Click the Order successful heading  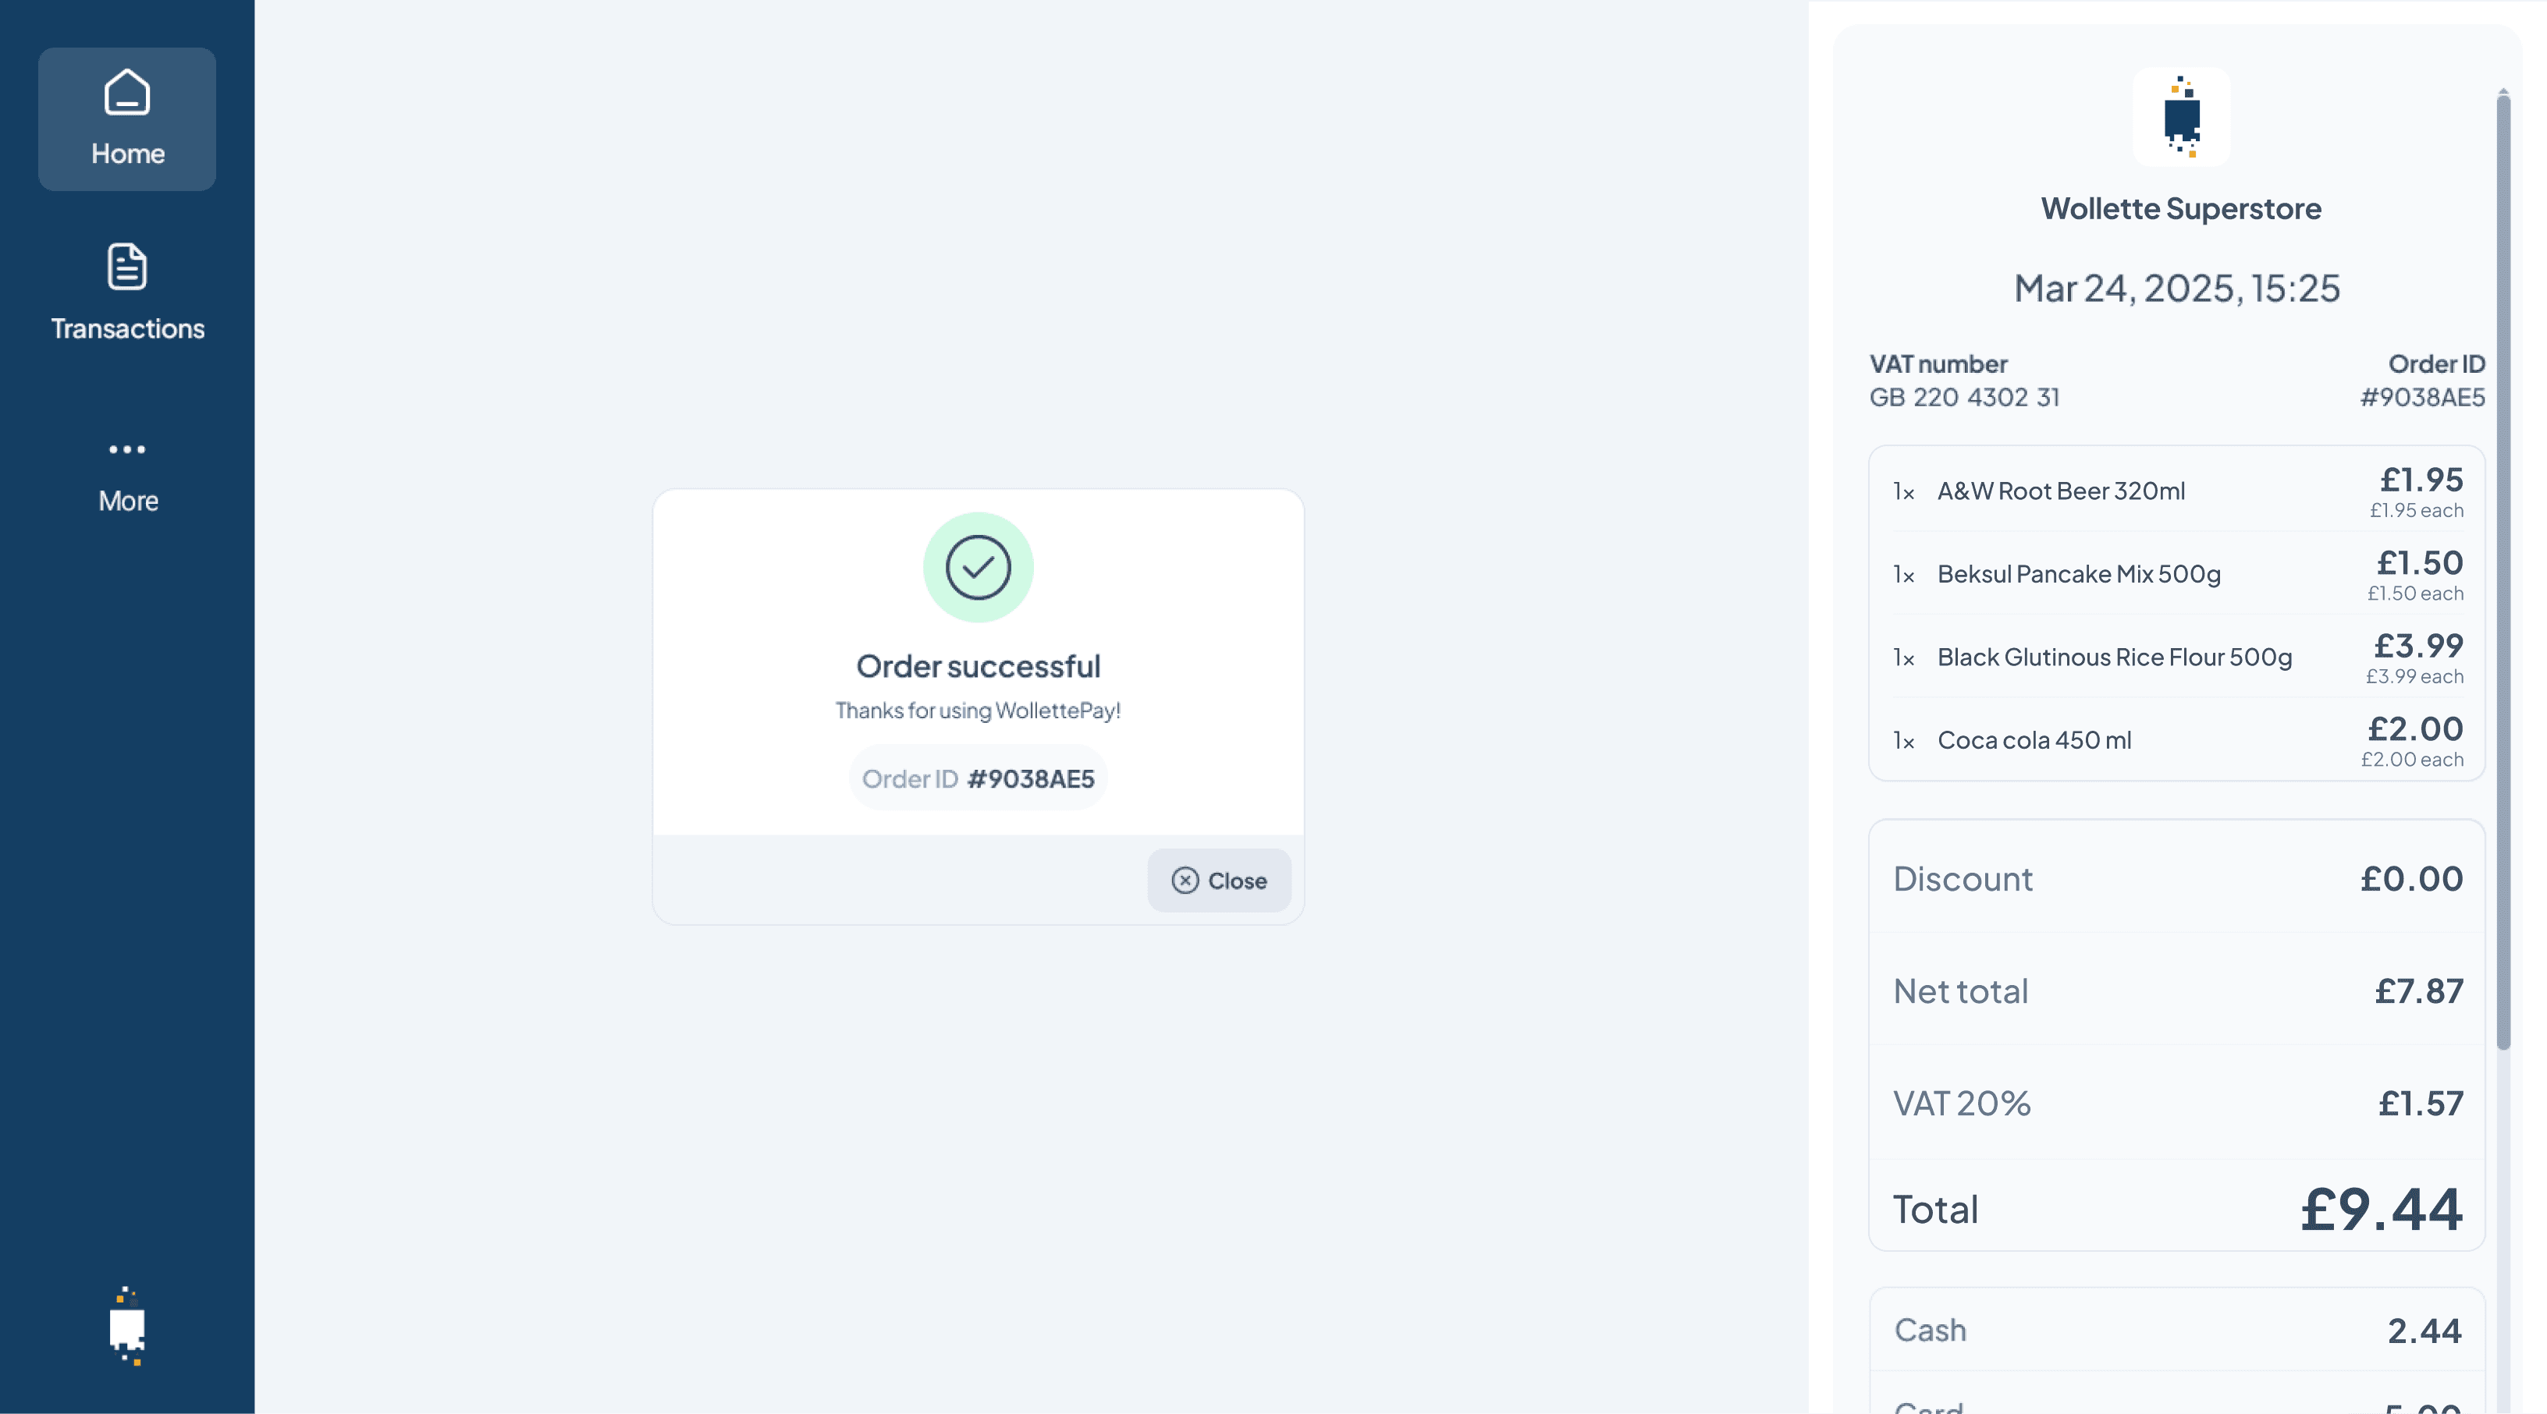[x=978, y=667]
